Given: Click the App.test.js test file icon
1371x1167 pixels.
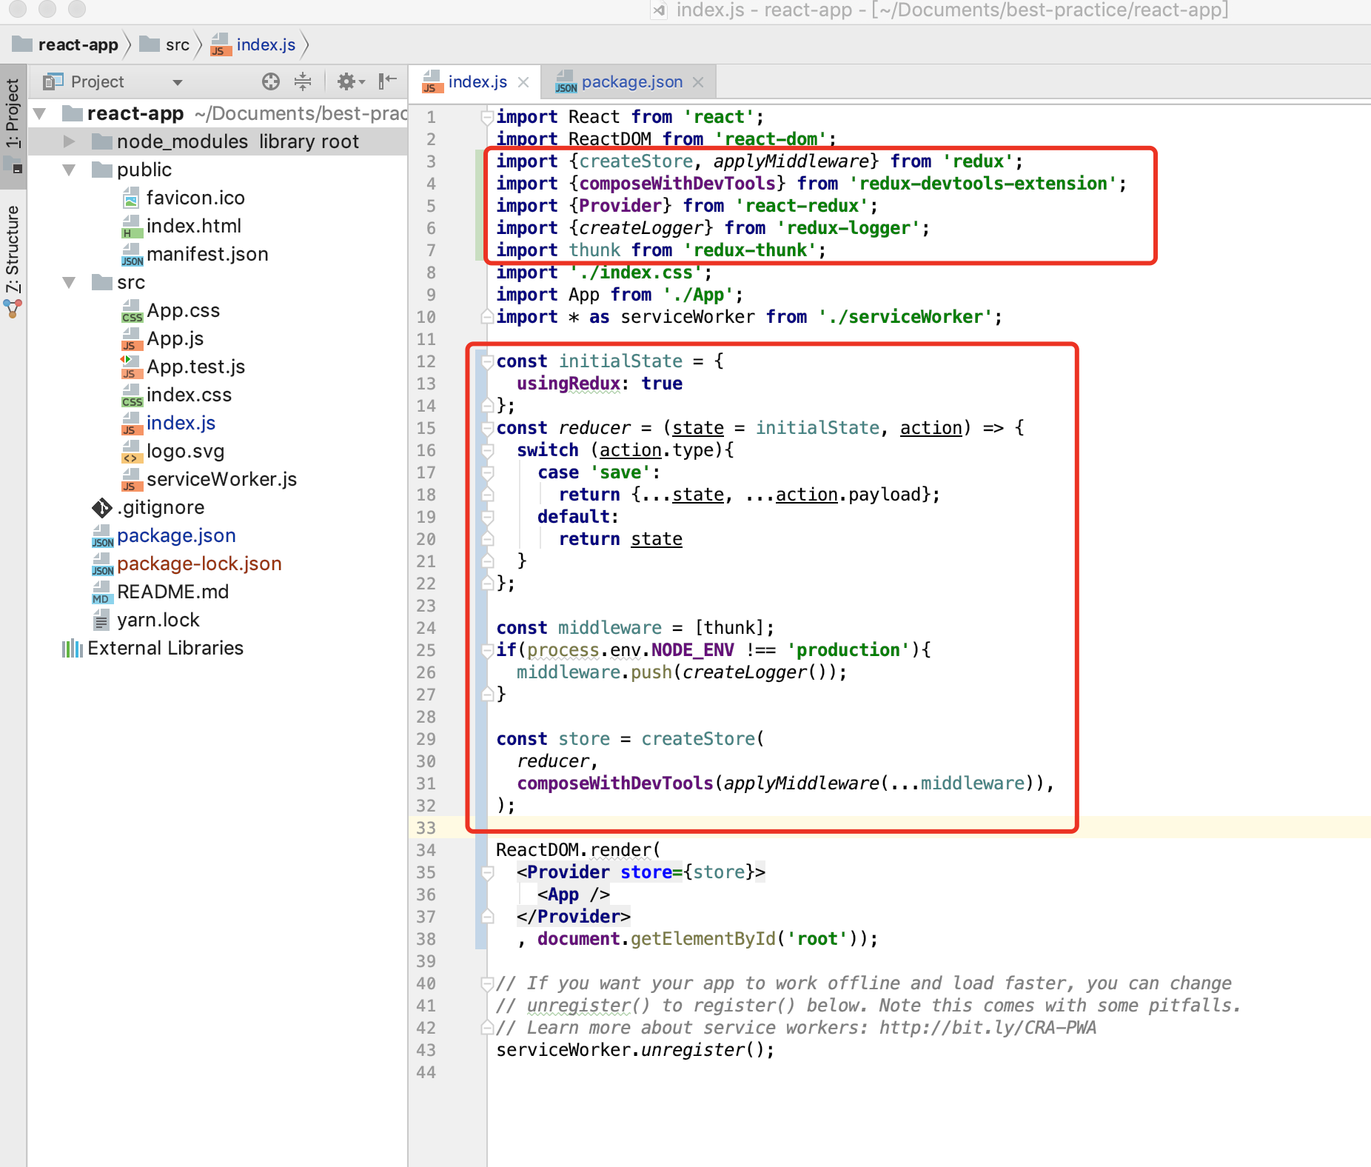Looking at the screenshot, I should coord(132,367).
